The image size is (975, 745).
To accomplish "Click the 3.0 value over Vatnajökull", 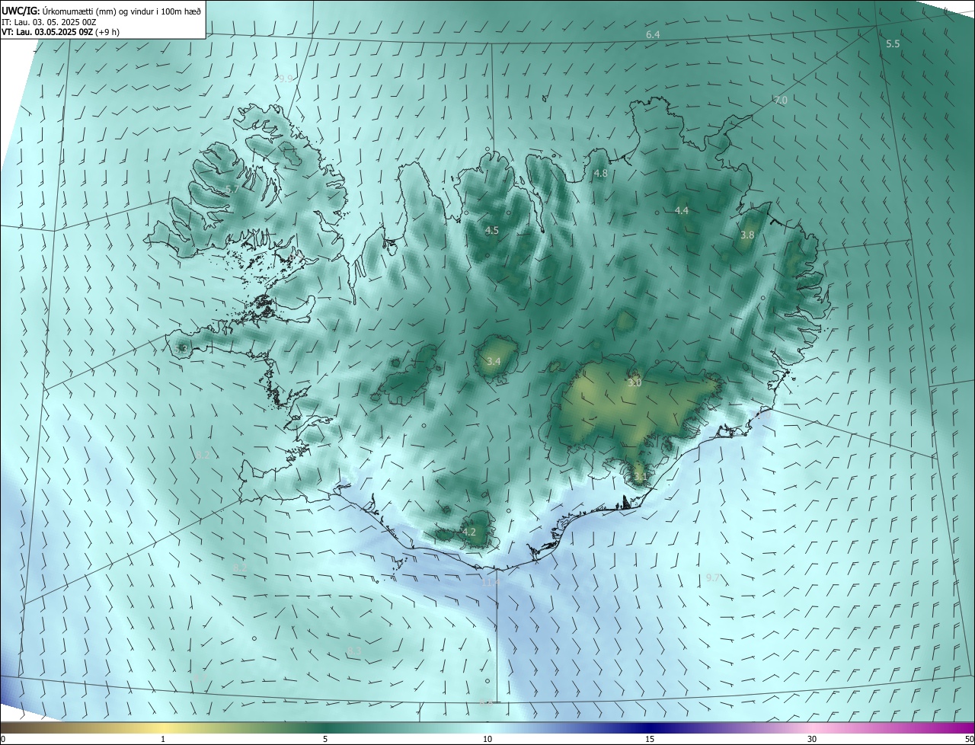I will tap(635, 383).
